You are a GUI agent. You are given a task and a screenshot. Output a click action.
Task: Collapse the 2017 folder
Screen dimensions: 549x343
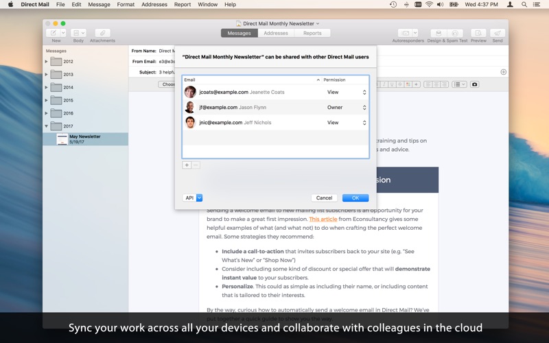[x=46, y=126]
